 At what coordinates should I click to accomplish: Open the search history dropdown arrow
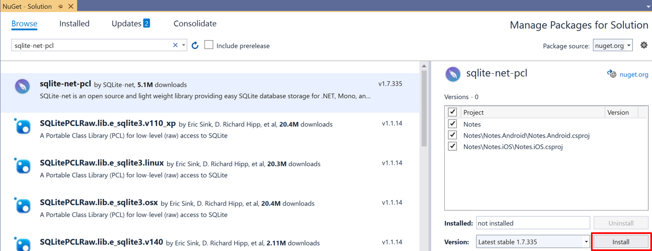tap(184, 45)
